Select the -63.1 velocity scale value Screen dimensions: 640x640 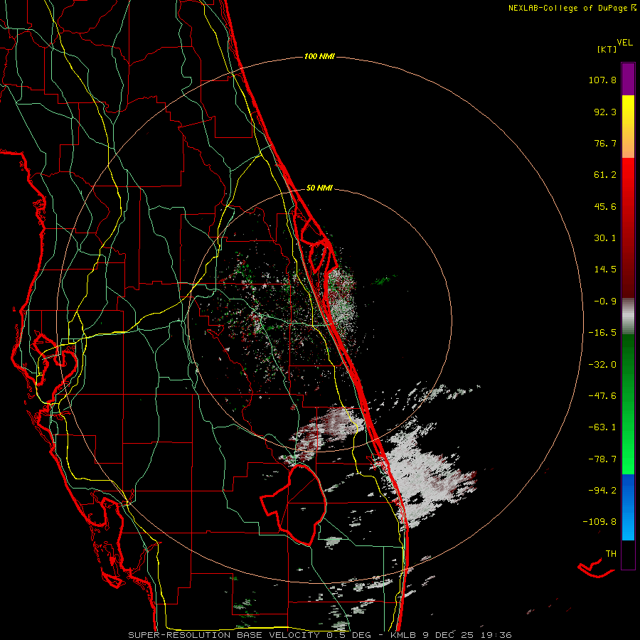tap(602, 427)
